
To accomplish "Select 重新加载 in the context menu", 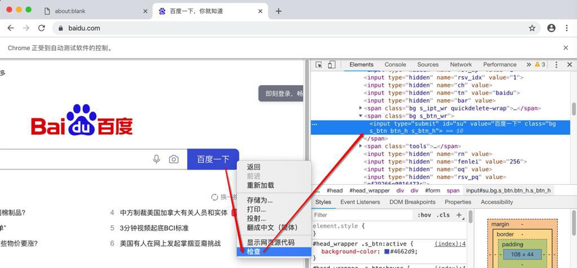I will 274,185.
